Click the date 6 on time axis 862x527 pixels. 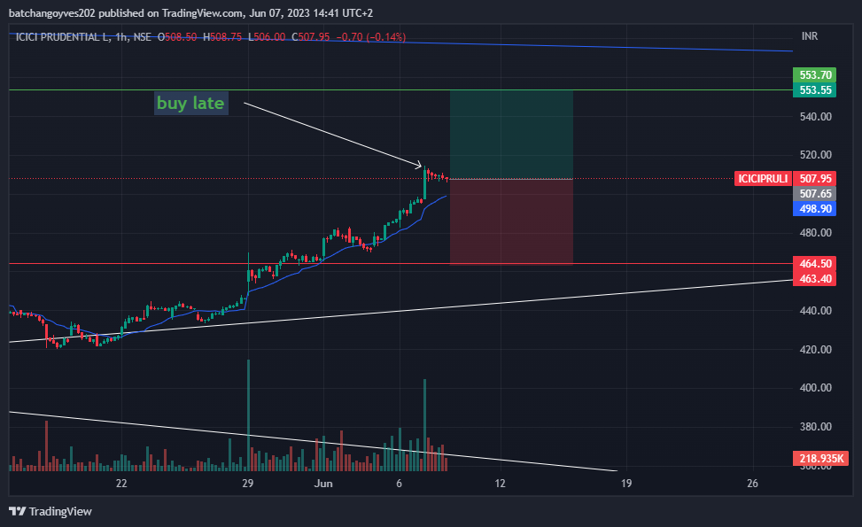400,484
